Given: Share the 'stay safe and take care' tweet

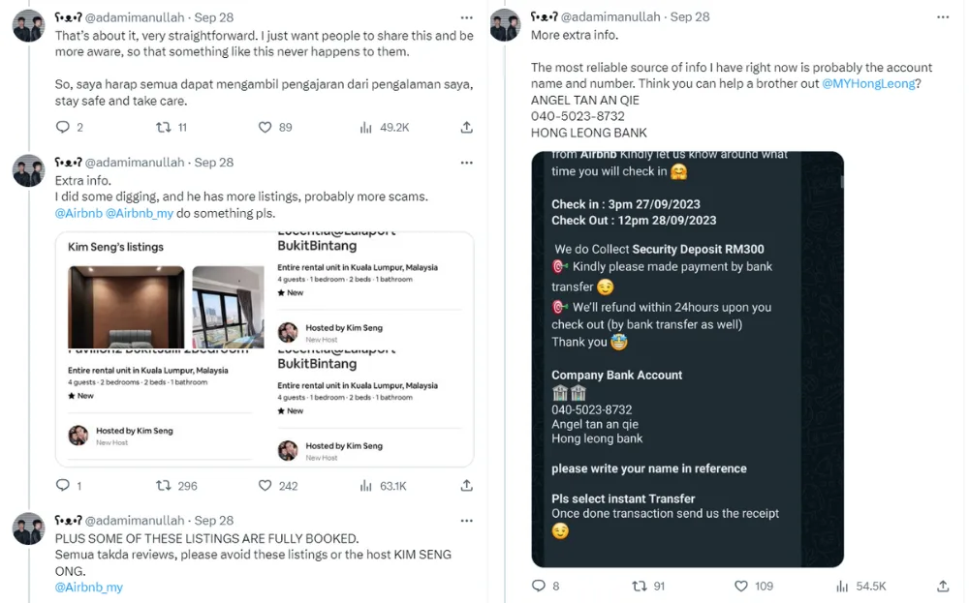Looking at the screenshot, I should [466, 127].
